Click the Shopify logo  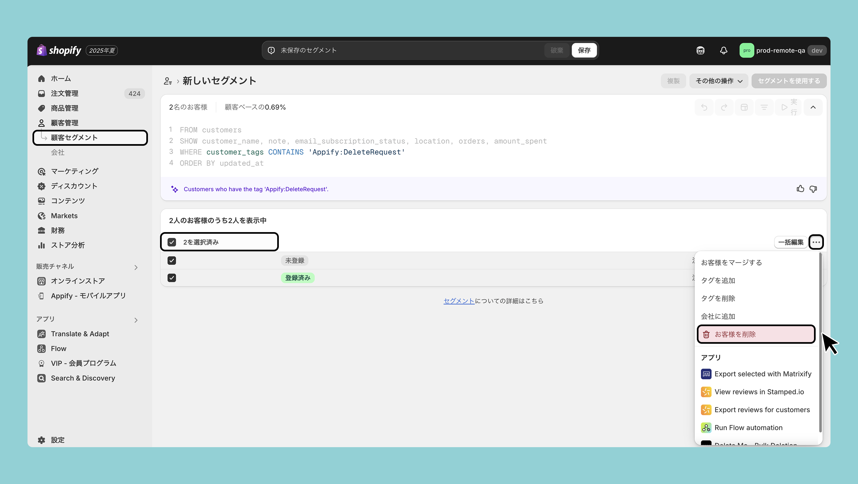pos(59,50)
